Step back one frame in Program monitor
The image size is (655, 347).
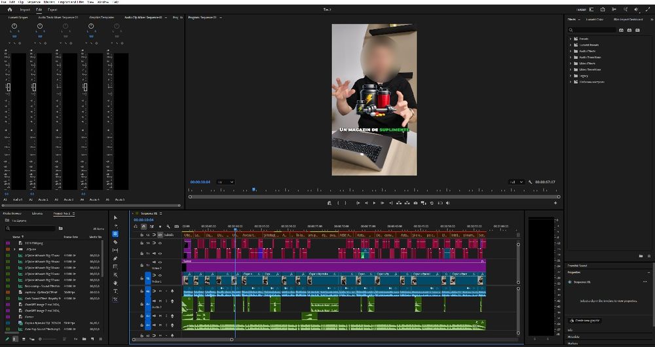[x=366, y=203]
